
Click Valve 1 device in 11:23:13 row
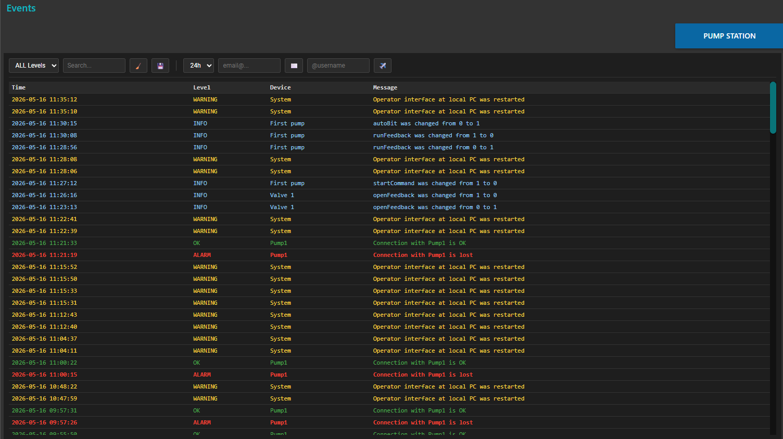pos(282,207)
